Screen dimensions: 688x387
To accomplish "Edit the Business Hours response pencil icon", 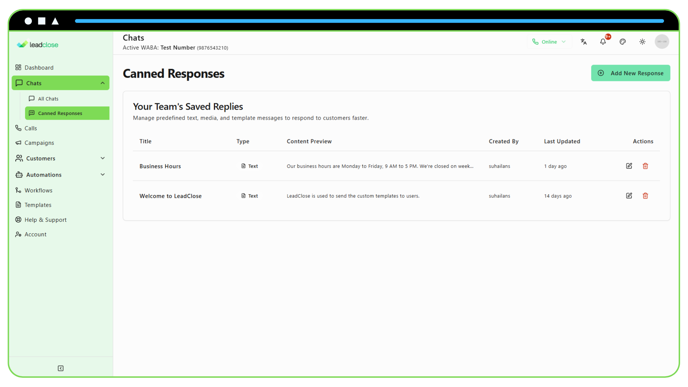I will [x=629, y=166].
